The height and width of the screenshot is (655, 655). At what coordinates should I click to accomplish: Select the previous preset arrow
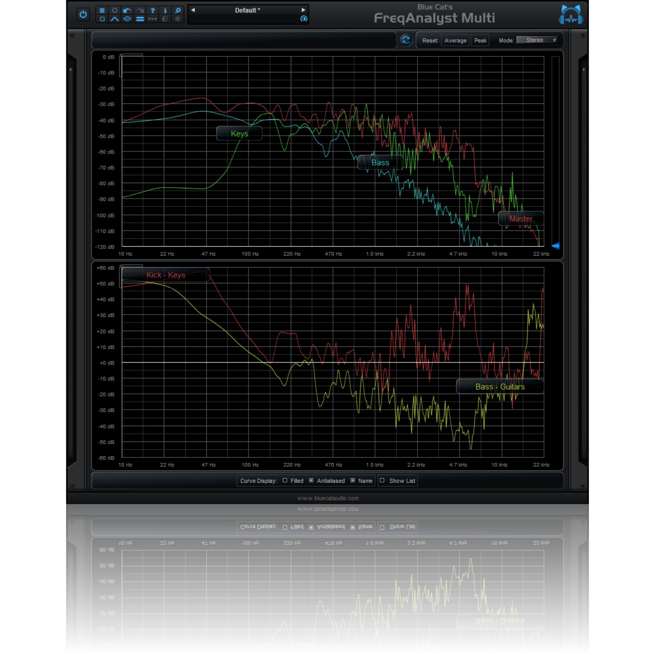coord(193,10)
